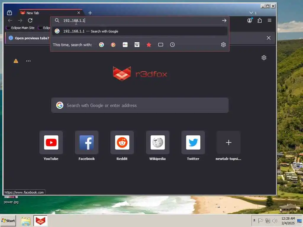
Task: Reload the current page
Action: [x=30, y=20]
